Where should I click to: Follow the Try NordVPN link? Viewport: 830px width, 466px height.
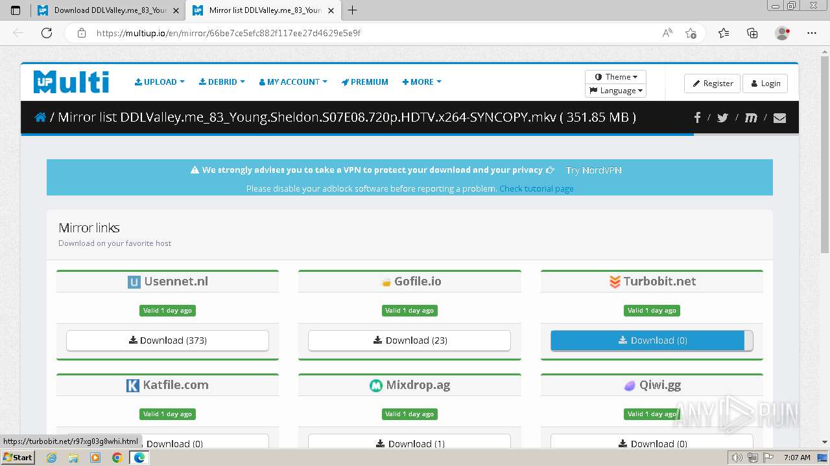pos(593,170)
